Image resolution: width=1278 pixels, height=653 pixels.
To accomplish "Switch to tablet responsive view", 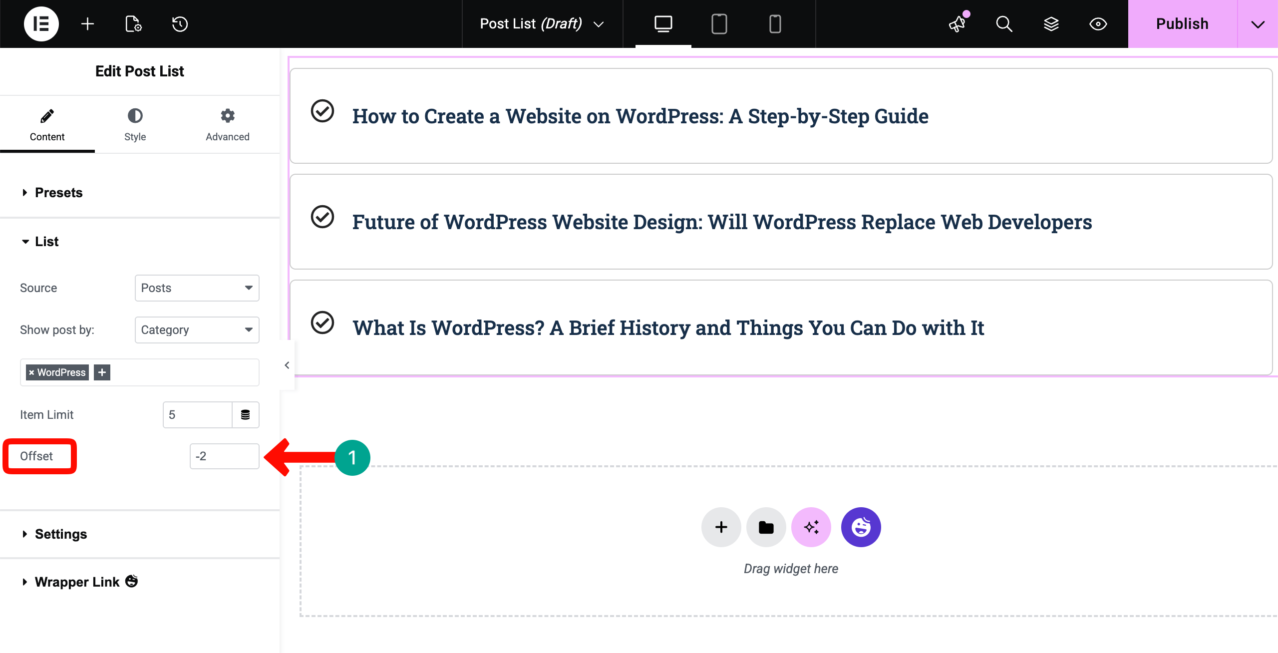I will (719, 24).
